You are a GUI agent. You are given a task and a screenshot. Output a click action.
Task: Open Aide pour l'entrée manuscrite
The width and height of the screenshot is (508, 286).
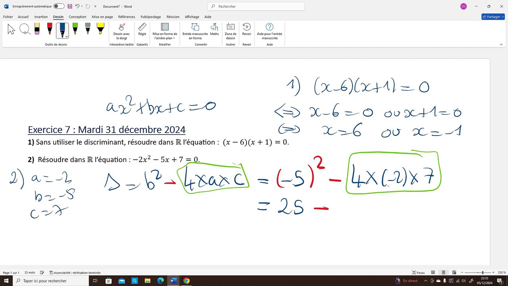269,31
